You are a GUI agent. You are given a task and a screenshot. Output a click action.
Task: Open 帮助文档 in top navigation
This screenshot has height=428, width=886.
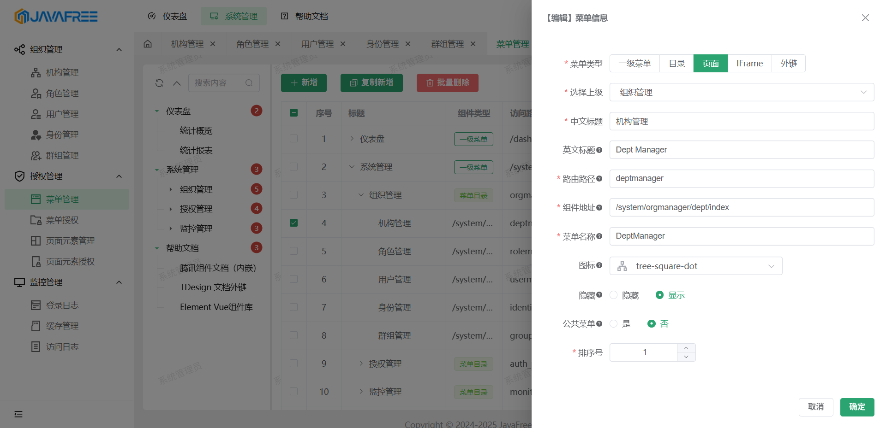tap(305, 16)
